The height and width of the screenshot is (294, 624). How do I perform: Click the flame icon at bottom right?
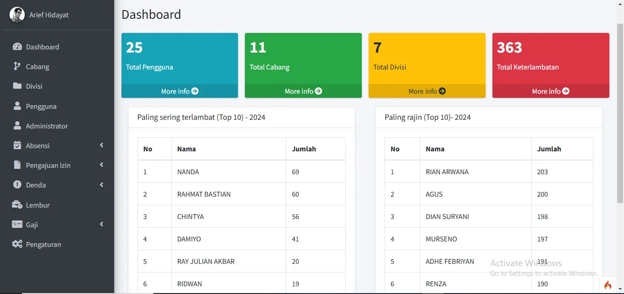[x=608, y=285]
